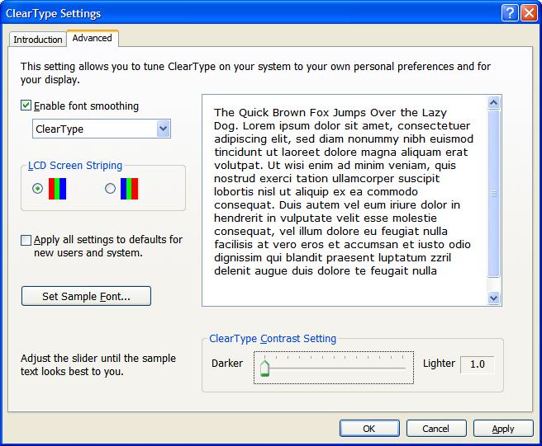This screenshot has height=446, width=542.
Task: Click the Help question mark title bar button
Action: pyautogui.click(x=510, y=13)
